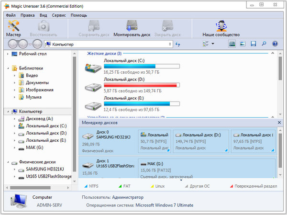Open the view options dropdown
Screen dimensions: 287x215
click(x=208, y=44)
